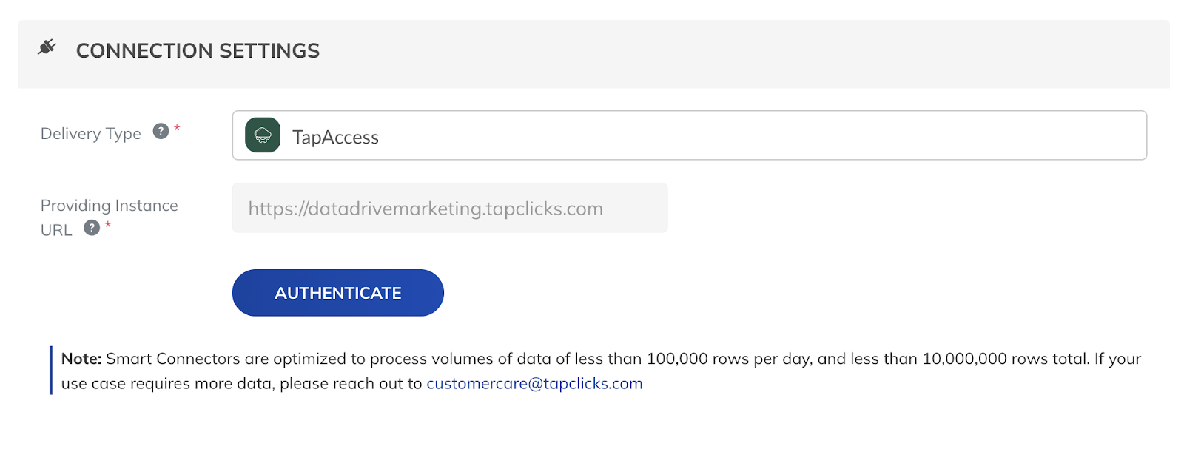Viewport: 1184px width, 449px height.
Task: Open the customercare@tapclicks.com email link
Action: click(x=534, y=383)
